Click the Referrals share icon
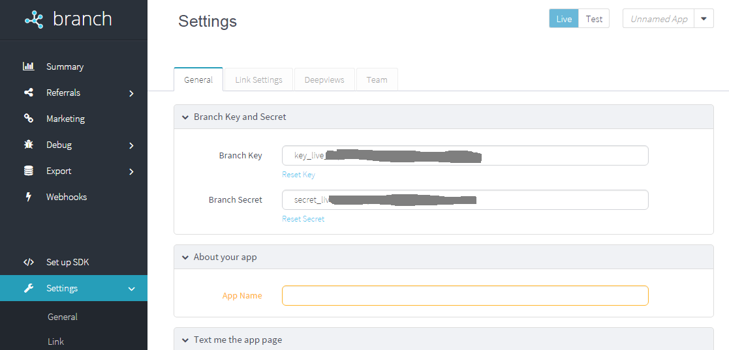The image size is (729, 350). [x=28, y=93]
